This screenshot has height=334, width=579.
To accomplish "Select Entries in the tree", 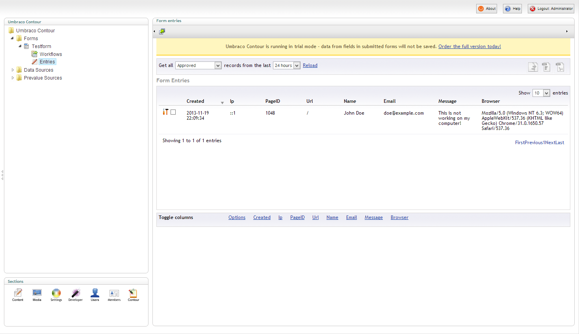I will 47,62.
